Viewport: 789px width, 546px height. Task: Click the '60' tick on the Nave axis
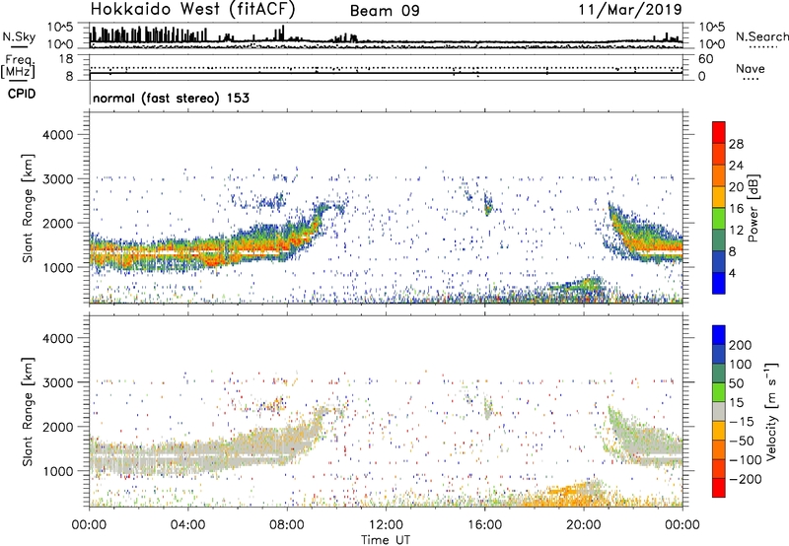[705, 59]
